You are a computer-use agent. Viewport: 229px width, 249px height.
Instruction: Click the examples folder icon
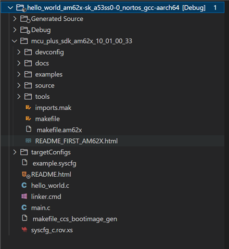(28, 74)
